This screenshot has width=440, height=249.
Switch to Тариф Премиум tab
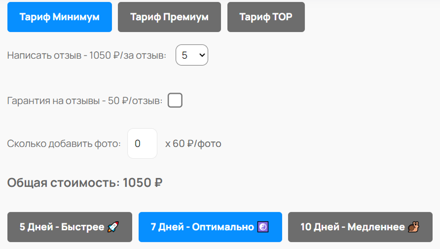click(x=169, y=17)
